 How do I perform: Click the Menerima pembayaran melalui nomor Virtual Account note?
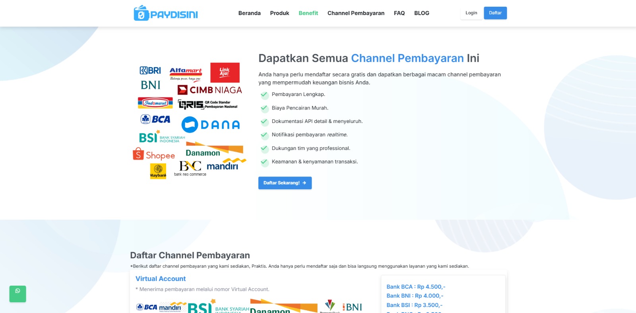202,290
